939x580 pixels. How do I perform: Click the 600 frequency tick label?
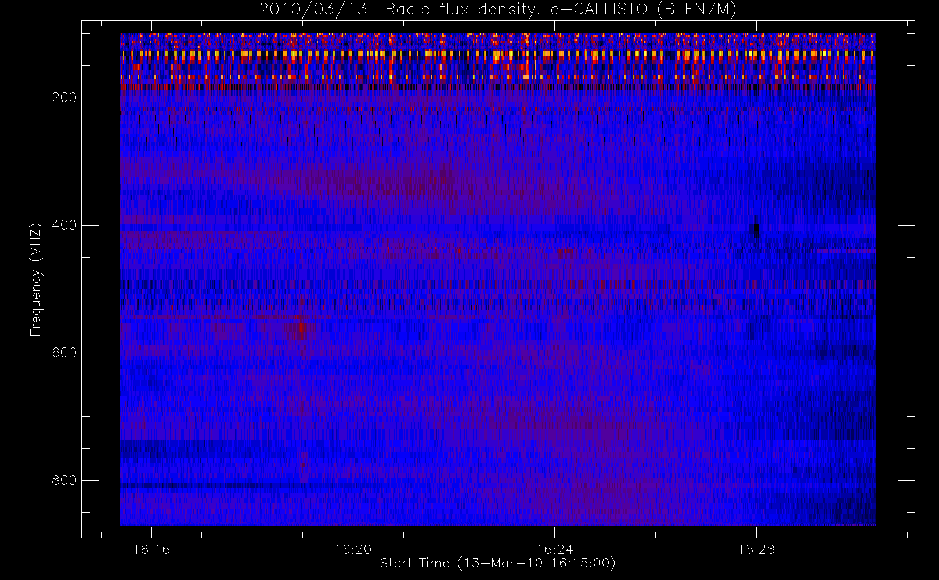point(64,353)
